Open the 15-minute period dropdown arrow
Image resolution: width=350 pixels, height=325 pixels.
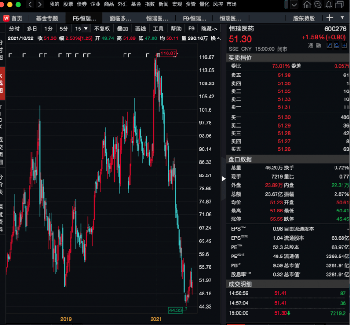point(86,29)
